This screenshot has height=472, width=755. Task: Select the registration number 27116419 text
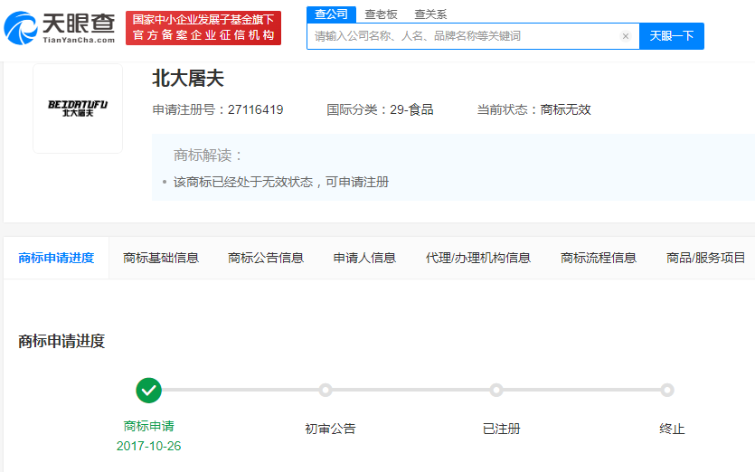(255, 109)
